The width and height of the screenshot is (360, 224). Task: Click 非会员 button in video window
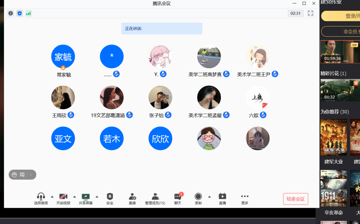pyautogui.click(x=340, y=31)
